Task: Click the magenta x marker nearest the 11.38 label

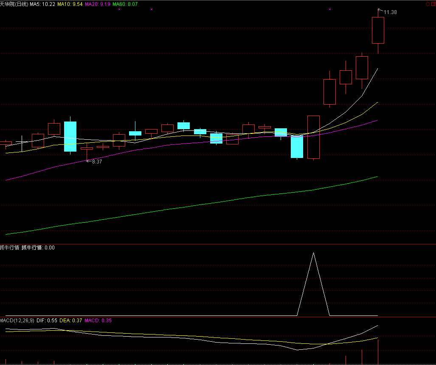Action: pyautogui.click(x=330, y=9)
